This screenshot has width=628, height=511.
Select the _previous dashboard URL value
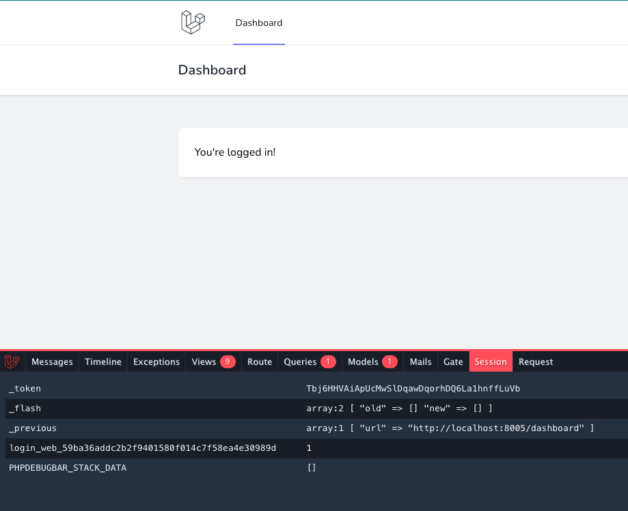pos(452,428)
